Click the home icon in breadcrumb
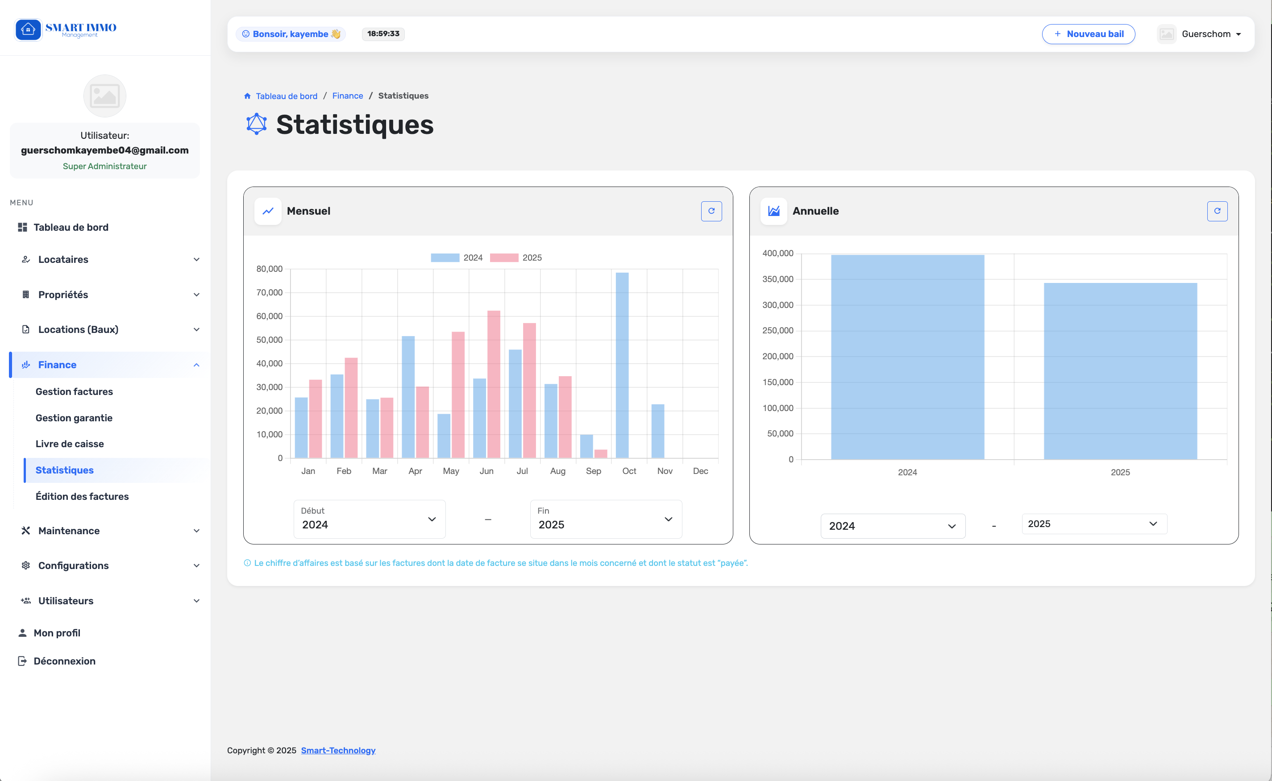This screenshot has width=1272, height=781. pyautogui.click(x=247, y=96)
